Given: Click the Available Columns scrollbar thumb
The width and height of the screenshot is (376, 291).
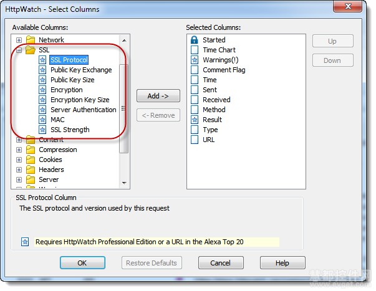Looking at the screenshot, I should tap(123, 108).
